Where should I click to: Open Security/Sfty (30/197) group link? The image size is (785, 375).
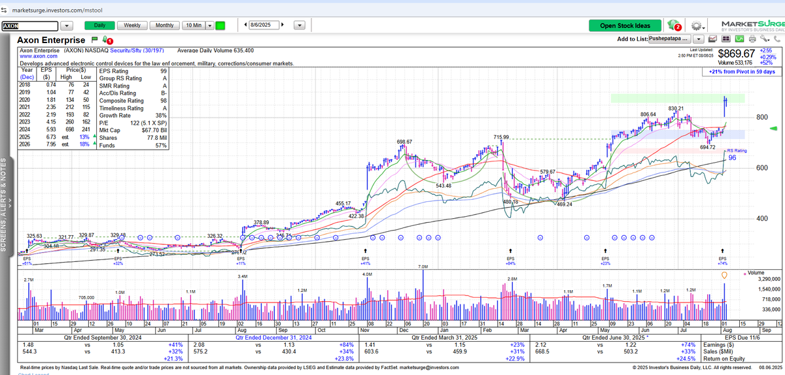click(x=137, y=50)
